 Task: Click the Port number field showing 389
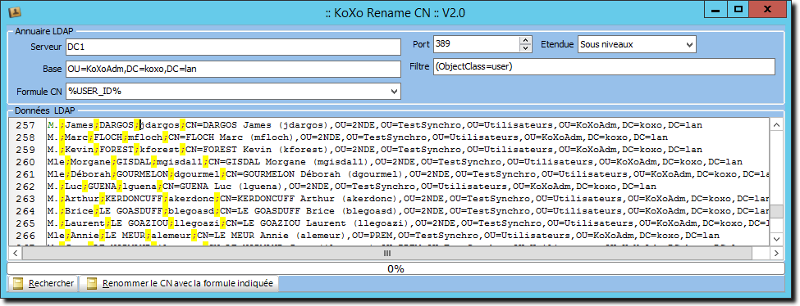(477, 44)
